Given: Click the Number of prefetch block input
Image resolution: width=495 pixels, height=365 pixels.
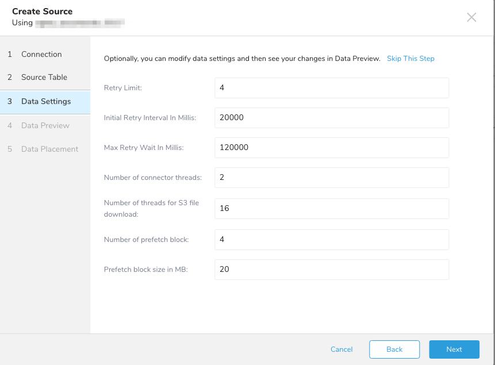Looking at the screenshot, I should point(331,239).
